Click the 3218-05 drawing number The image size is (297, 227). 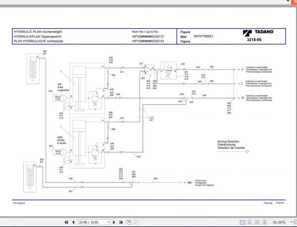point(254,40)
